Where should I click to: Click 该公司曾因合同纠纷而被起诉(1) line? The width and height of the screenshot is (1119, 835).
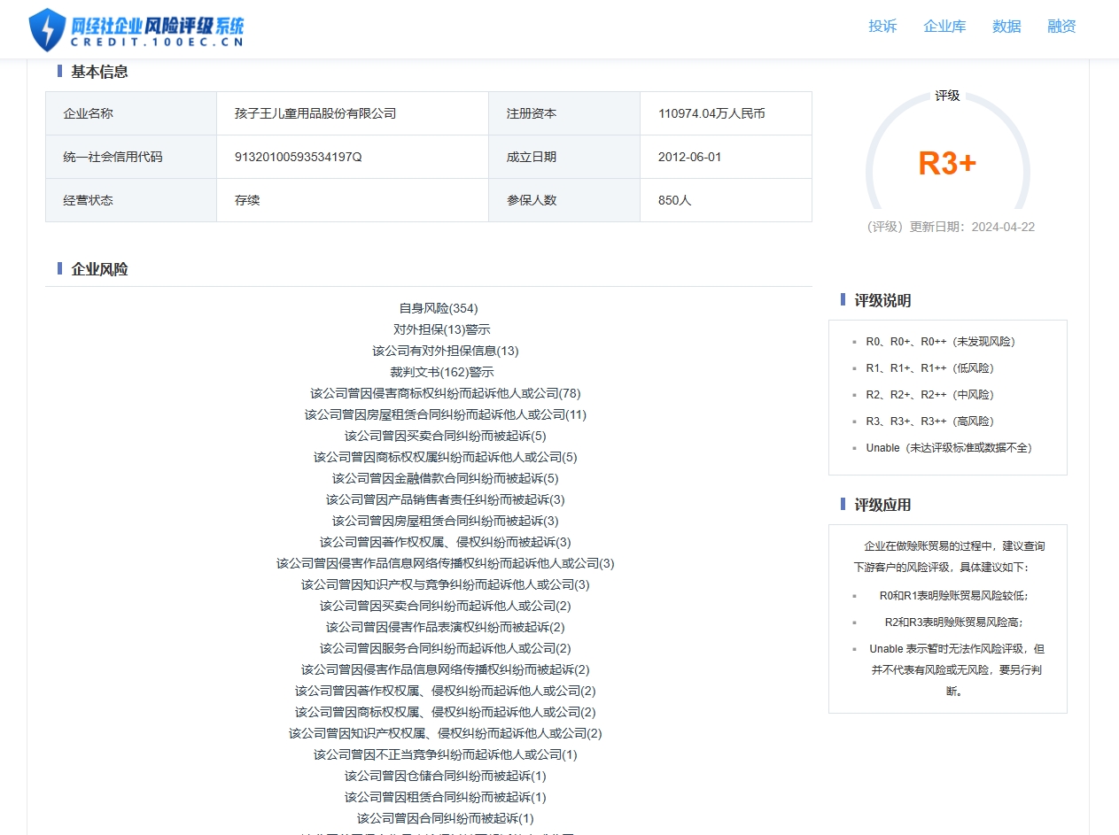coord(446,818)
